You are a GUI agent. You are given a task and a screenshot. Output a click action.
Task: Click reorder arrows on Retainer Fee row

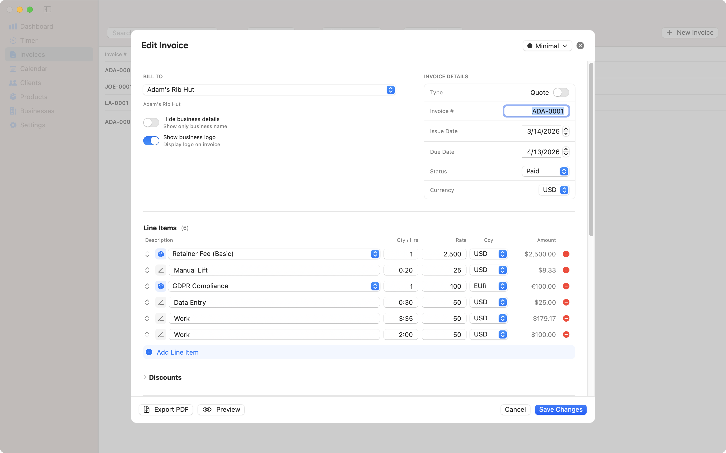[147, 254]
